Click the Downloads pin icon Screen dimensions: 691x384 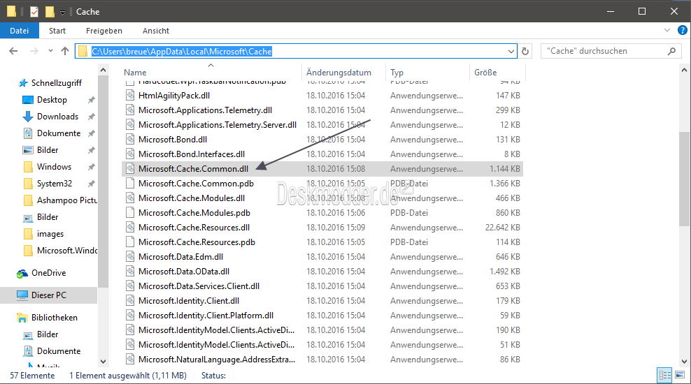(x=91, y=117)
